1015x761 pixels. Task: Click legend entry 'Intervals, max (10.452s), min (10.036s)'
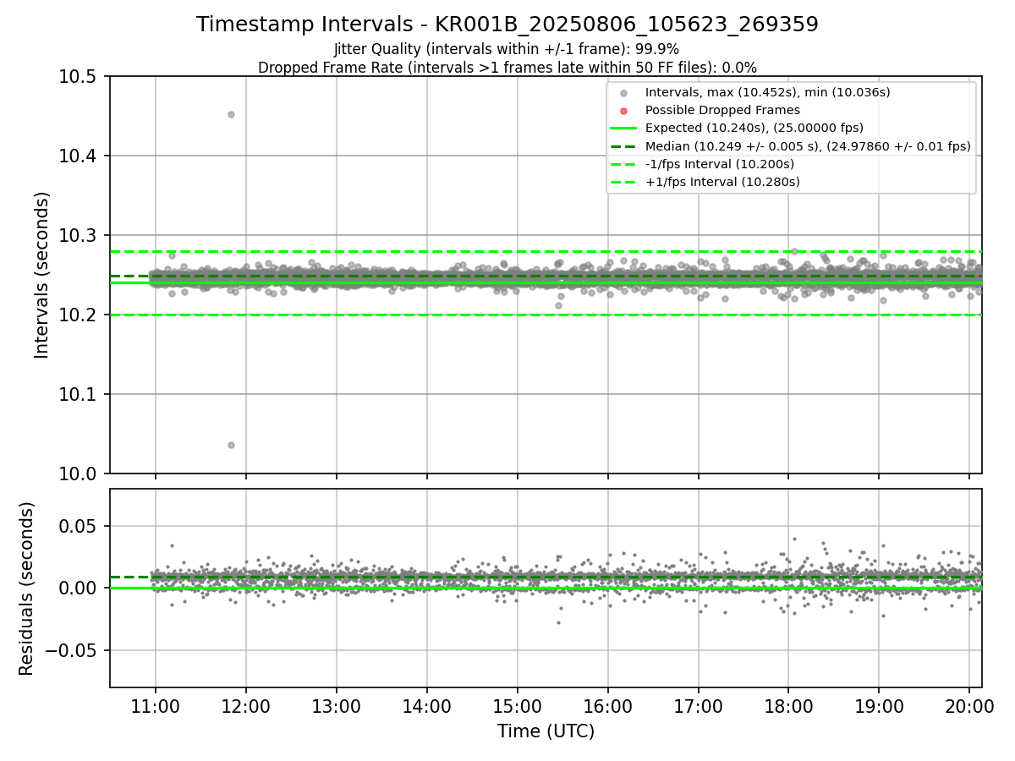pos(767,92)
